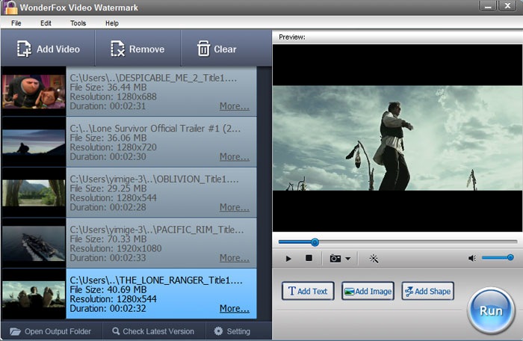
Task: Open the Tools menu
Action: click(78, 23)
